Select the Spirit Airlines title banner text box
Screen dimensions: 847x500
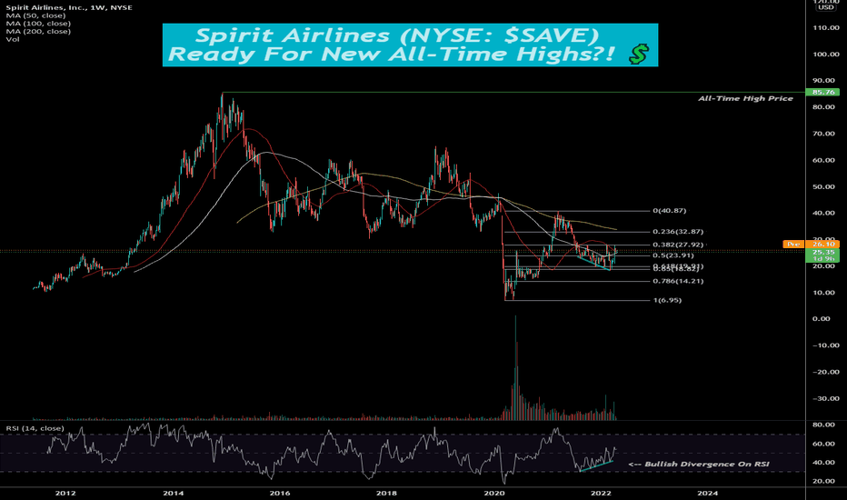coord(410,45)
